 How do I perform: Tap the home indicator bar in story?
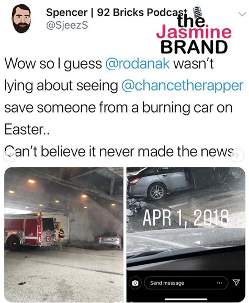click(186, 299)
